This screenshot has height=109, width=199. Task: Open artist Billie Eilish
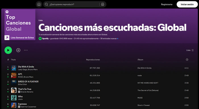point(22,84)
